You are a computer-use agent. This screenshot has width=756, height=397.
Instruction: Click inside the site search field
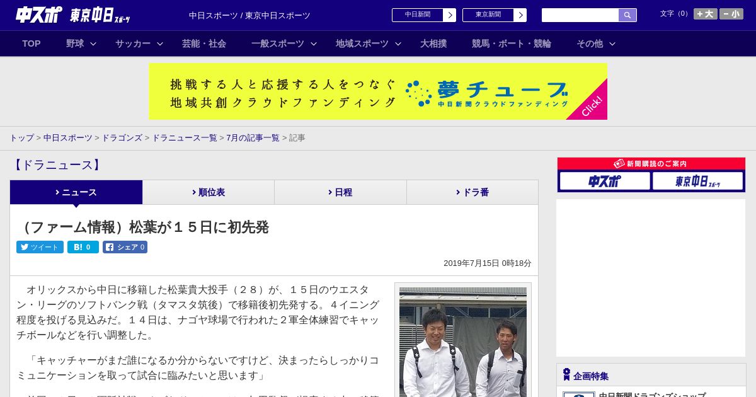[x=580, y=15]
